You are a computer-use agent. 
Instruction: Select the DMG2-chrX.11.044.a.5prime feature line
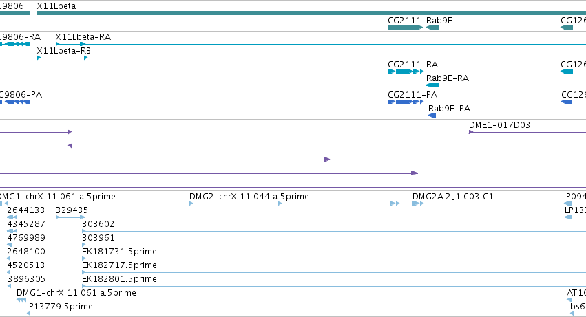(295, 204)
